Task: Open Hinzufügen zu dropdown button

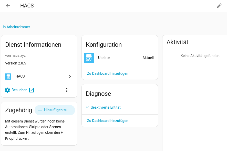Action: point(55,110)
